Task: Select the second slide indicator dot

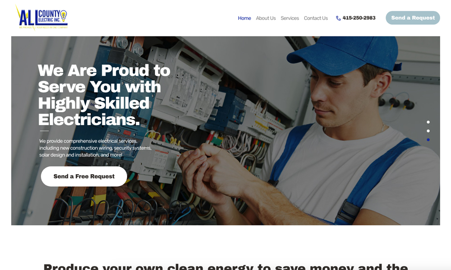Action: pyautogui.click(x=428, y=131)
